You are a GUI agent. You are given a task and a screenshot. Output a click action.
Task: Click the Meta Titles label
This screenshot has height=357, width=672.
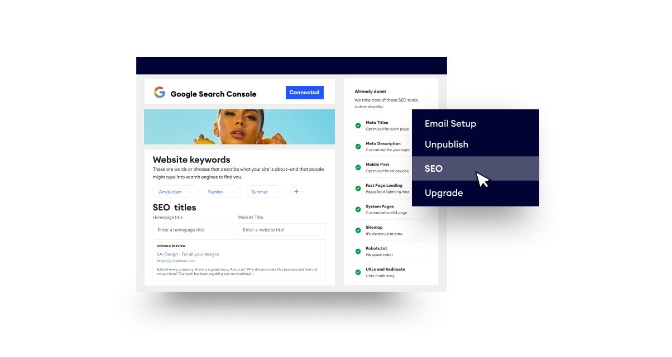point(377,123)
